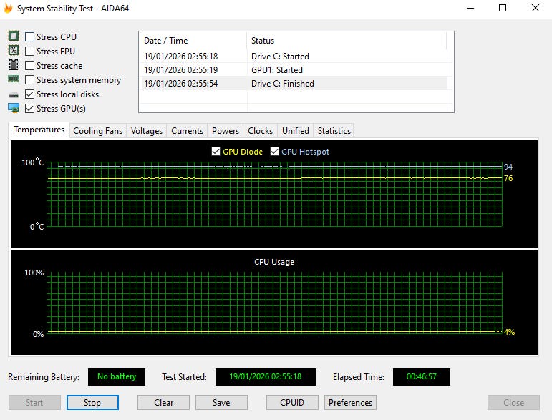Open the CPUID panel
The height and width of the screenshot is (420, 552).
(x=292, y=402)
